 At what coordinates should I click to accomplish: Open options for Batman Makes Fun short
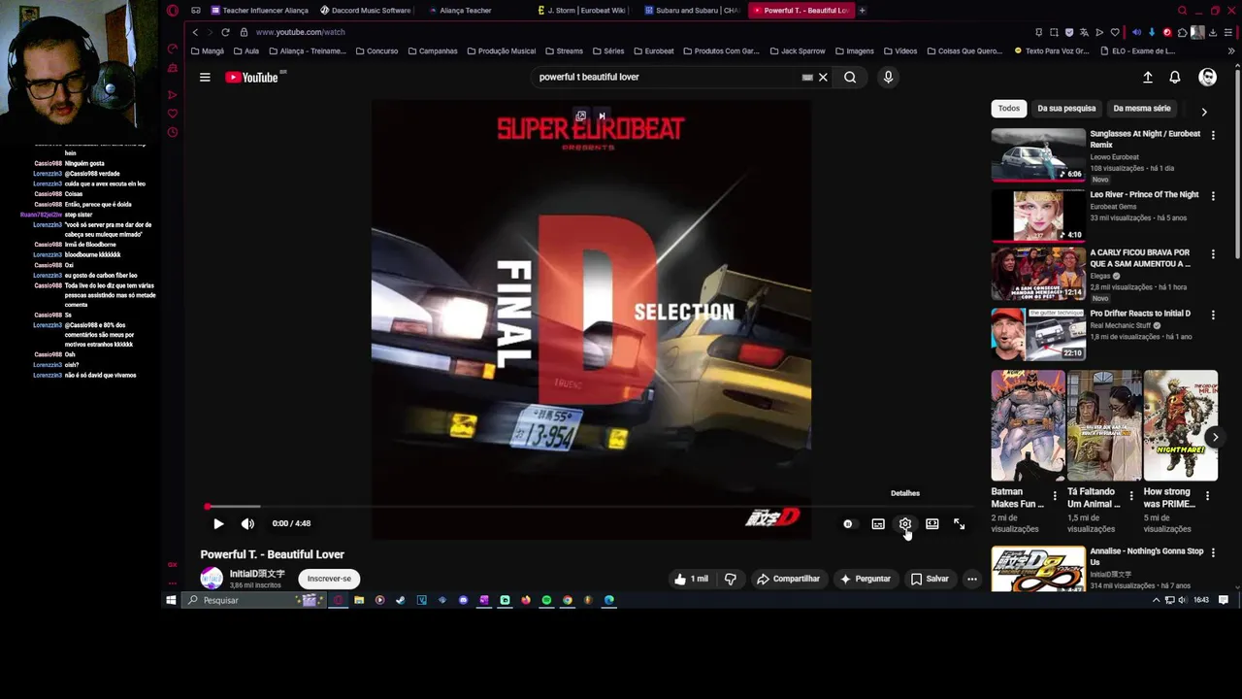click(x=1055, y=496)
